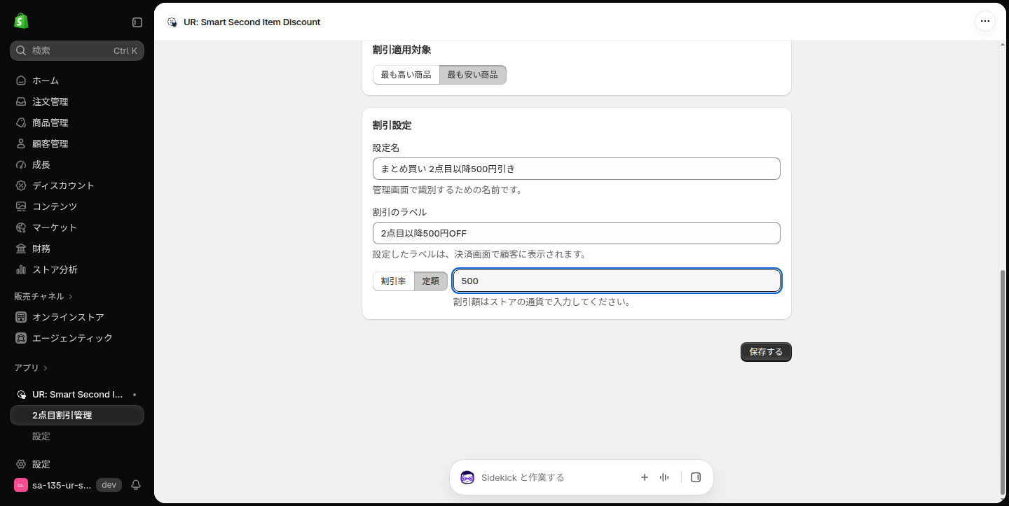Open 2点目割引管理 in the sidebar
Viewport: 1009px width, 506px height.
point(77,415)
